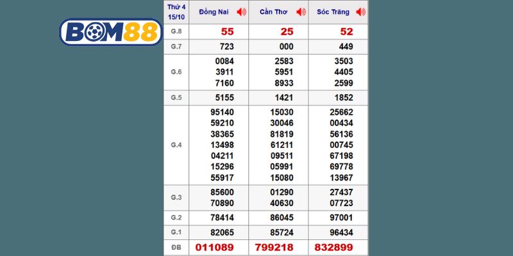This screenshot has width=513, height=256.
Task: Select G.4 number 55917
Action: (222, 178)
